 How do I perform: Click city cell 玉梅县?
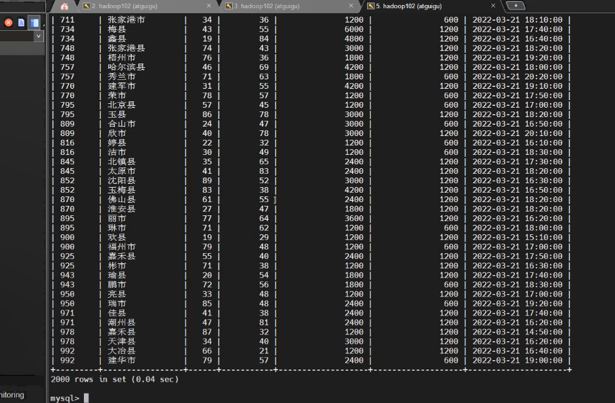pyautogui.click(x=122, y=190)
